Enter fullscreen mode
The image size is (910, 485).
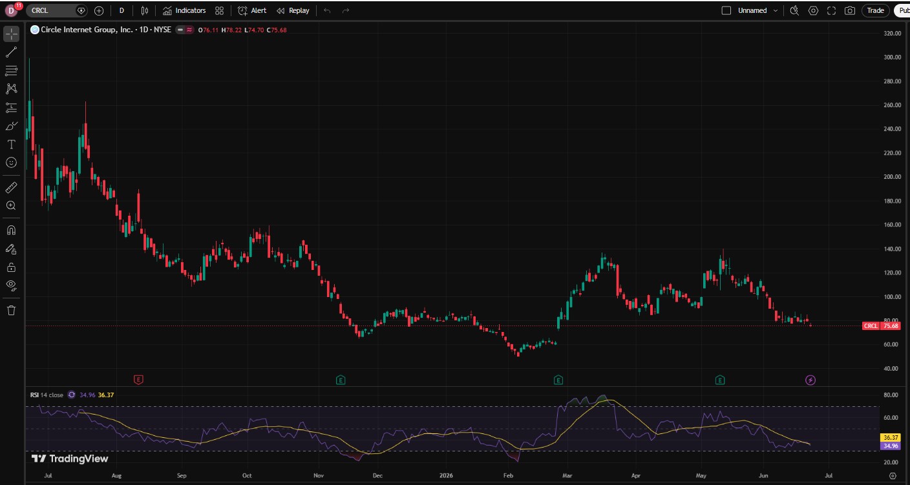(x=832, y=11)
